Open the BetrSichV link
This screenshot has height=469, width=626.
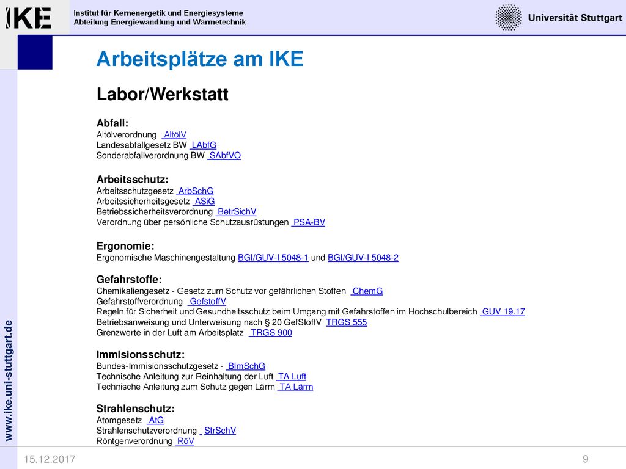(x=236, y=212)
